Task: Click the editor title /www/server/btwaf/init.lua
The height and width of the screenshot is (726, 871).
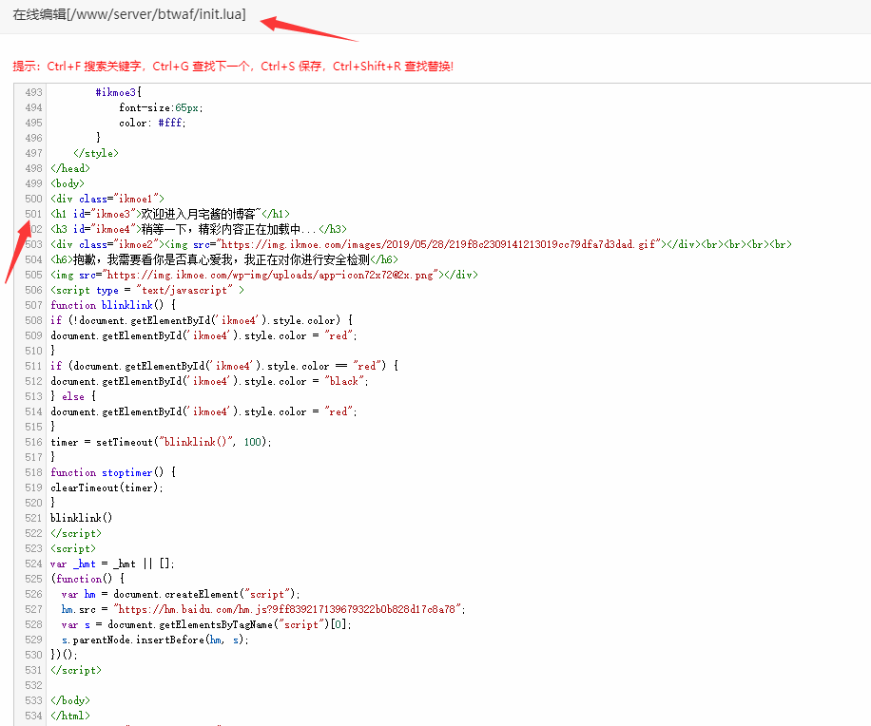Action: [129, 14]
